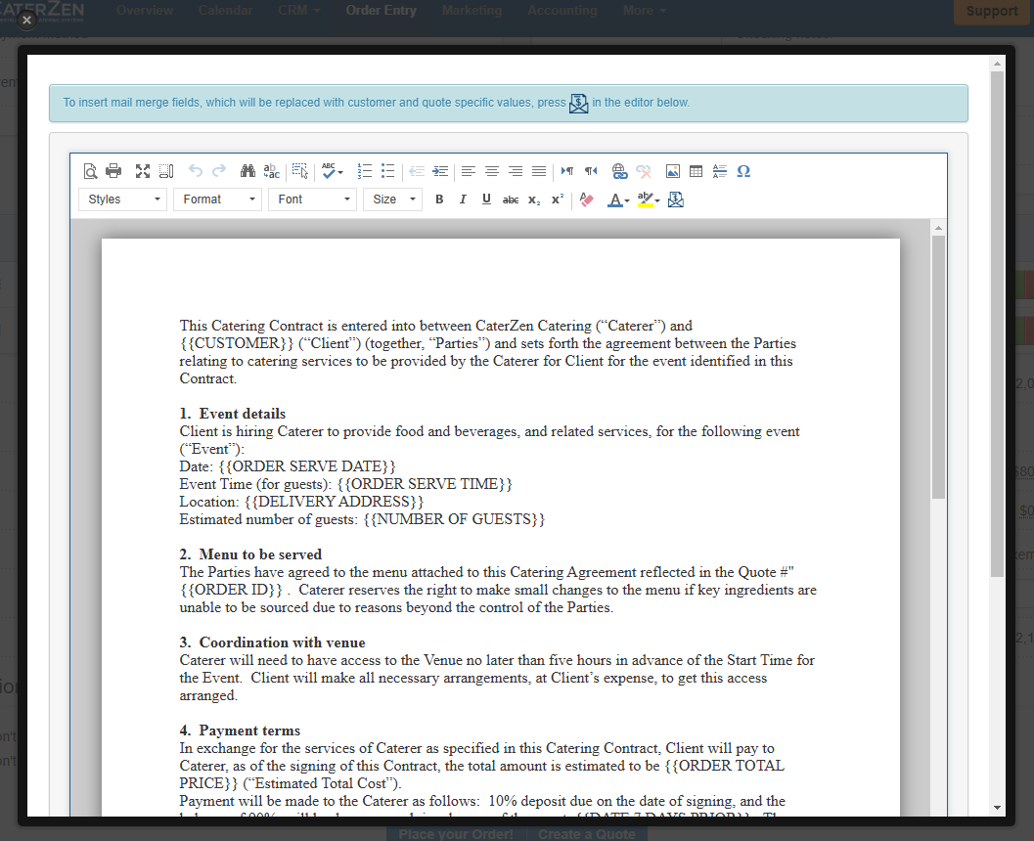Screen dimensions: 1034x841
Task: Click the {{NUMBER OF GUESTS}} merge field
Action: pos(454,519)
